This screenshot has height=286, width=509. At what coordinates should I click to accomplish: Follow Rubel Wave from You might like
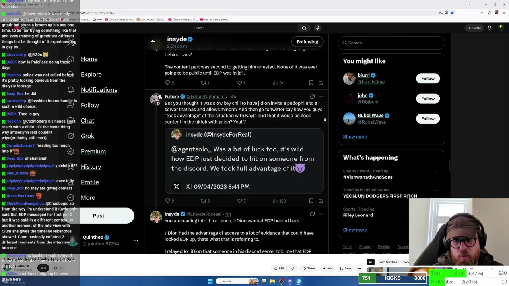point(428,119)
